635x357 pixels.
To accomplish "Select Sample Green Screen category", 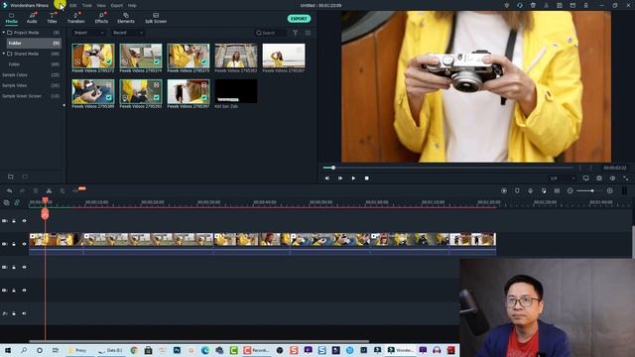I will click(22, 96).
